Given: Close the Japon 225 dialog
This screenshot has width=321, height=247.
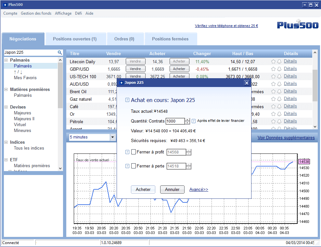Looking at the screenshot, I should click(247, 83).
